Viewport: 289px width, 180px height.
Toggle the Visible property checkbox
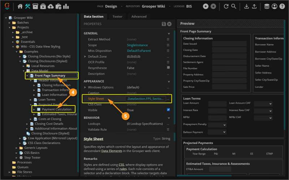pos(168,110)
